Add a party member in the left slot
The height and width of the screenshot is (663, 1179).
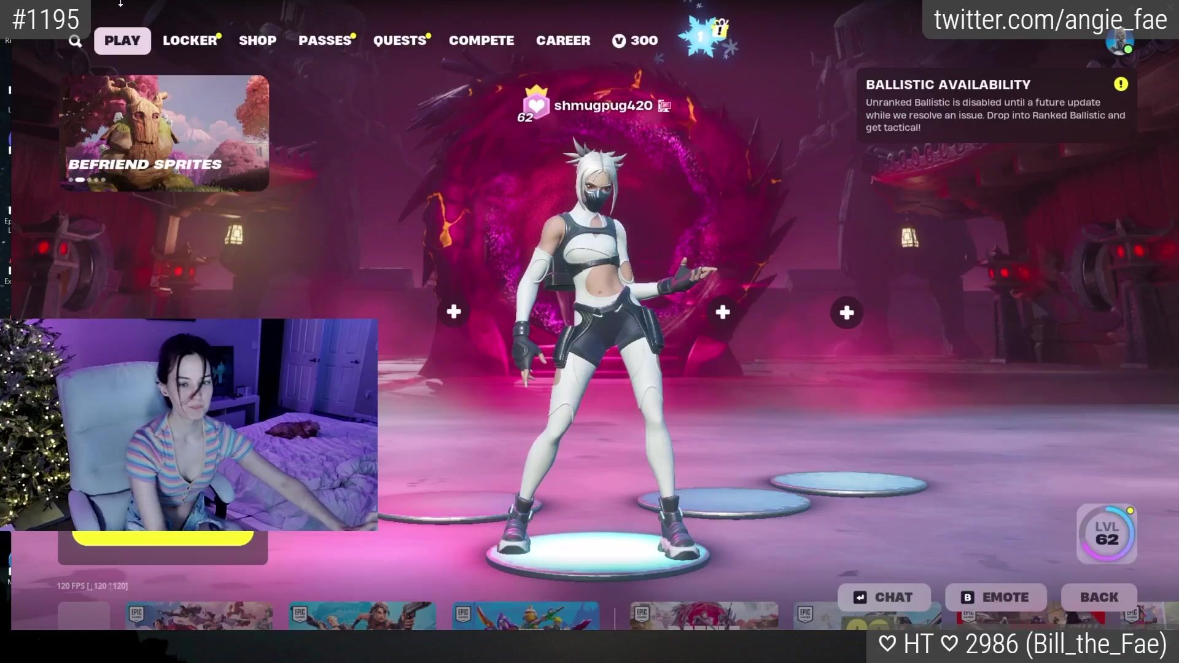454,312
